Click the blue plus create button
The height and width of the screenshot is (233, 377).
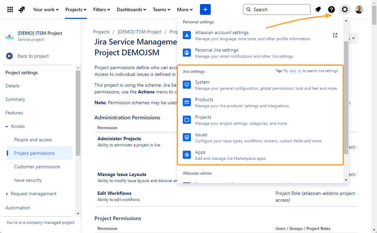click(x=205, y=9)
